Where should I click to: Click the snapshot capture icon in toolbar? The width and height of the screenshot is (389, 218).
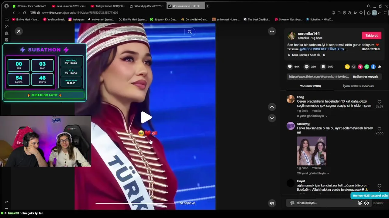(x=339, y=13)
